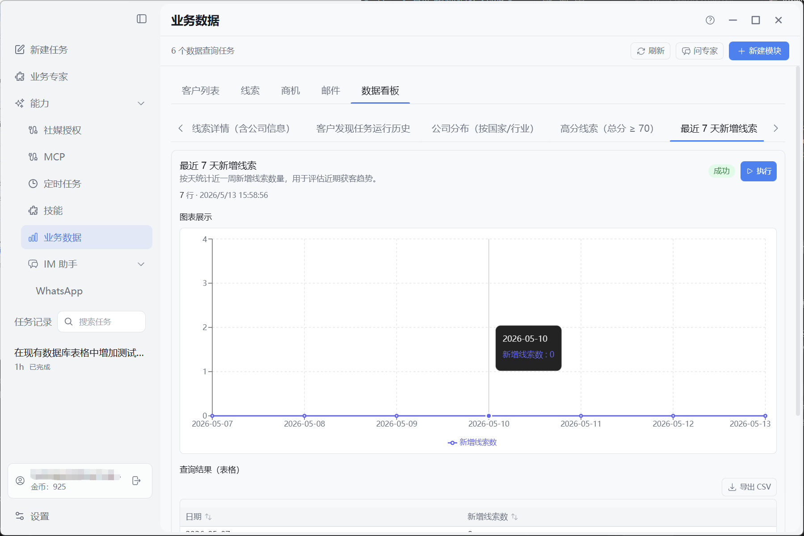Click the 2026-05-13 data point
Screen dimensions: 804x536
click(765, 416)
